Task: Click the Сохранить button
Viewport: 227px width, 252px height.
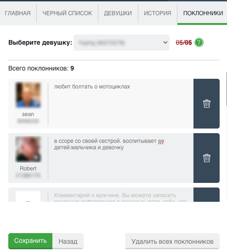Action: click(x=30, y=241)
